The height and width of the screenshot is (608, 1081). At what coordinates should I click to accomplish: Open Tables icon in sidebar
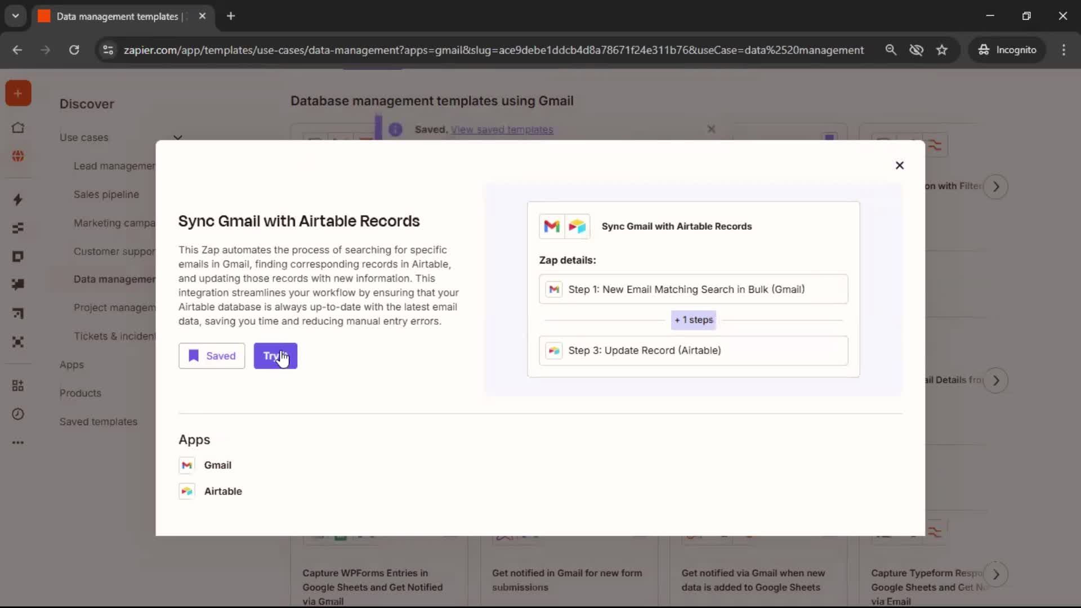[18, 228]
